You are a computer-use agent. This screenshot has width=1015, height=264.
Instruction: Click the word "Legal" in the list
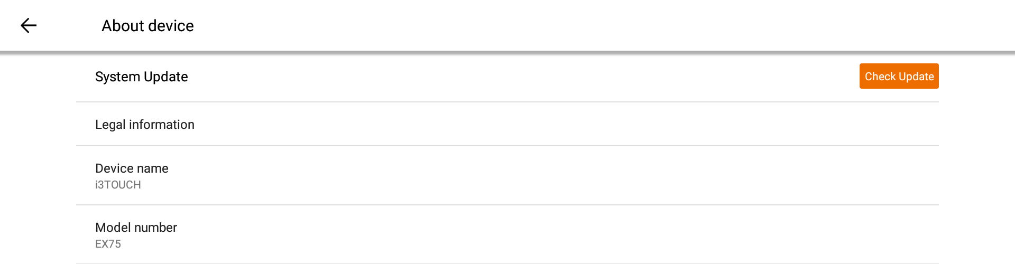110,125
